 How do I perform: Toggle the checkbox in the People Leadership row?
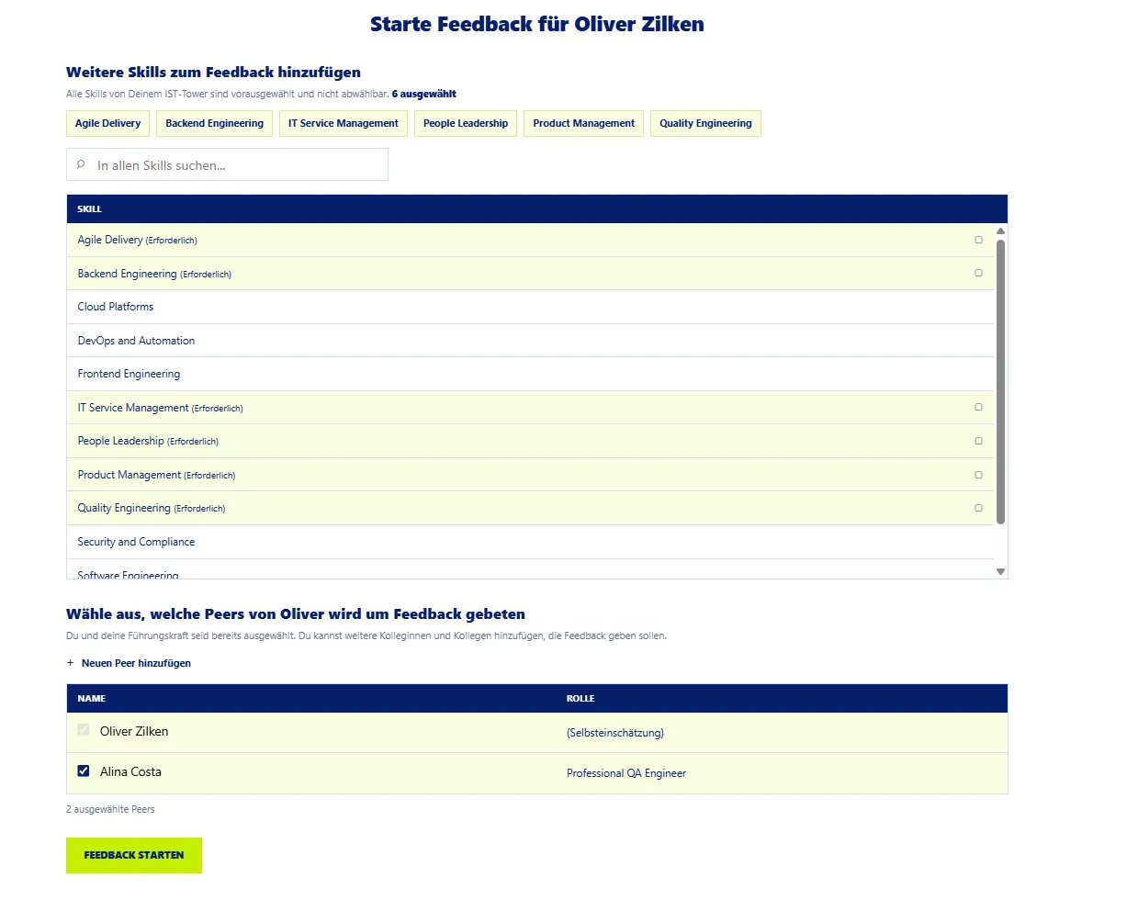pos(978,441)
